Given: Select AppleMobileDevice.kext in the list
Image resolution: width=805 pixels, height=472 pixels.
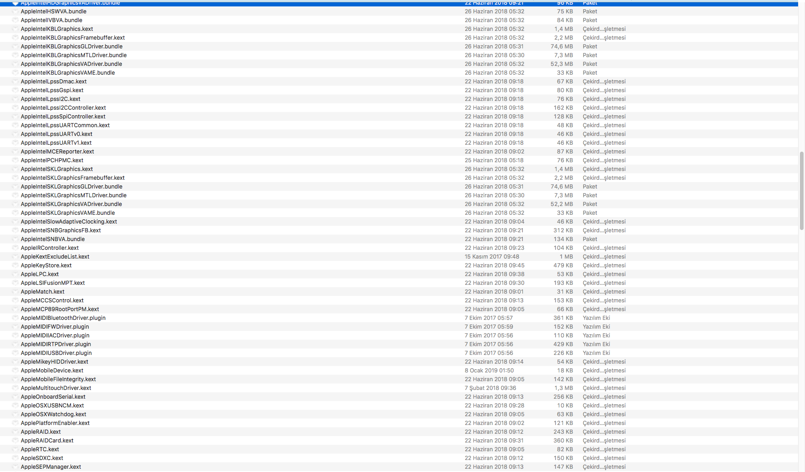Looking at the screenshot, I should coord(52,371).
